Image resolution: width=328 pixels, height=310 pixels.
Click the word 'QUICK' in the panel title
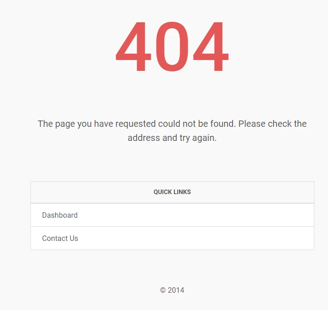(162, 192)
